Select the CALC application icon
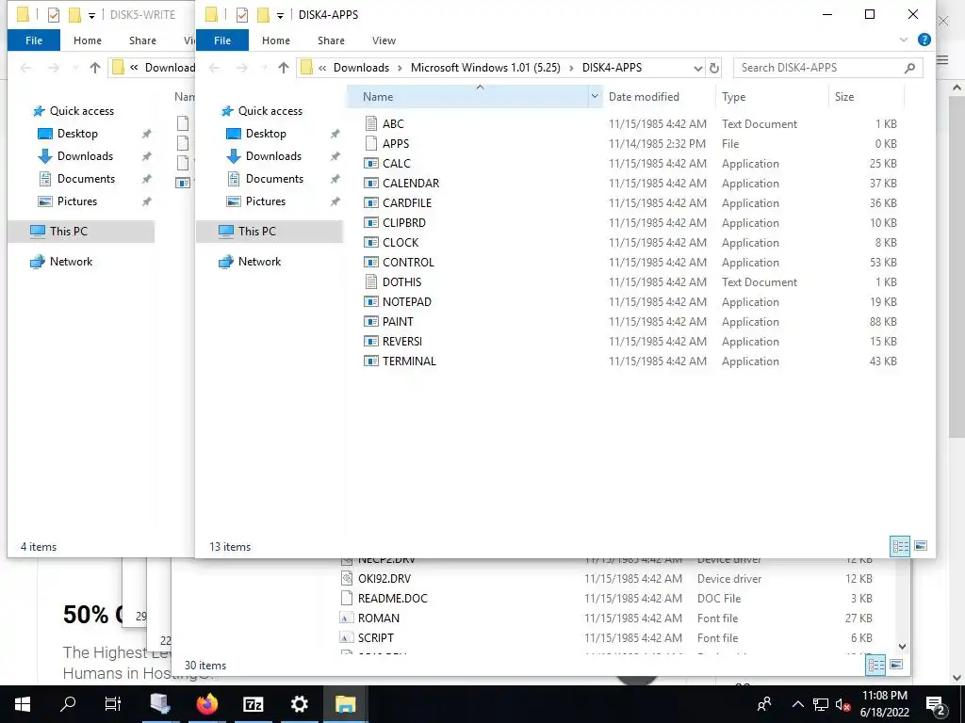The width and height of the screenshot is (965, 723). pyautogui.click(x=370, y=164)
